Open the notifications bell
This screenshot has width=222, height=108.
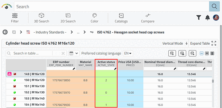[x=207, y=18]
